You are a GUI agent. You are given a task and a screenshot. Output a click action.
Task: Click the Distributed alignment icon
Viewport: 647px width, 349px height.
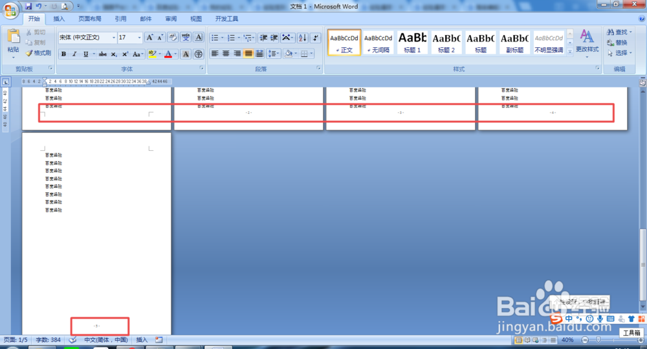[x=259, y=54]
